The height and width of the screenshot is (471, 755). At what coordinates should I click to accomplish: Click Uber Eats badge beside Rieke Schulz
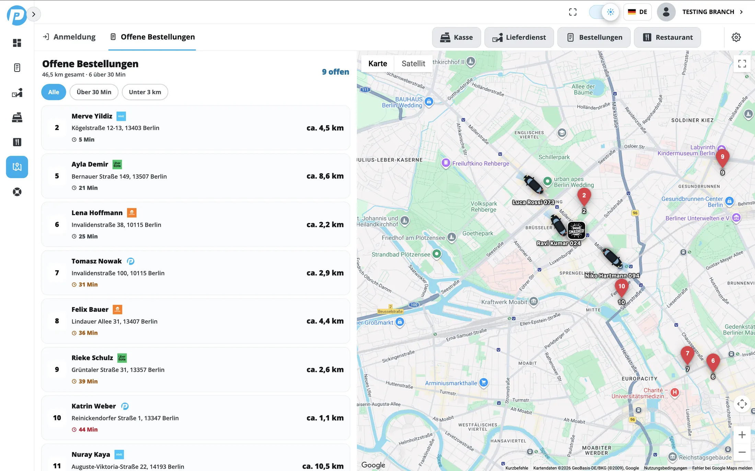pyautogui.click(x=122, y=358)
